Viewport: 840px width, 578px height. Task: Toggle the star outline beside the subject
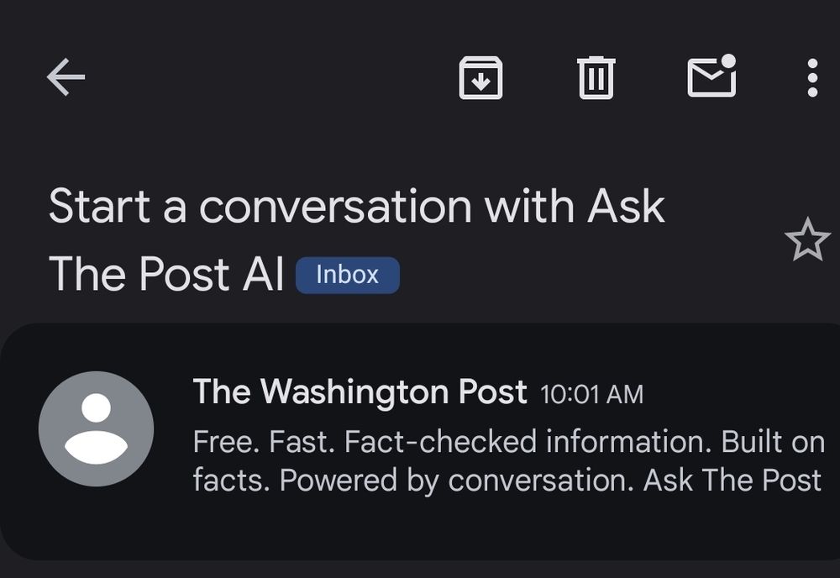click(x=806, y=240)
